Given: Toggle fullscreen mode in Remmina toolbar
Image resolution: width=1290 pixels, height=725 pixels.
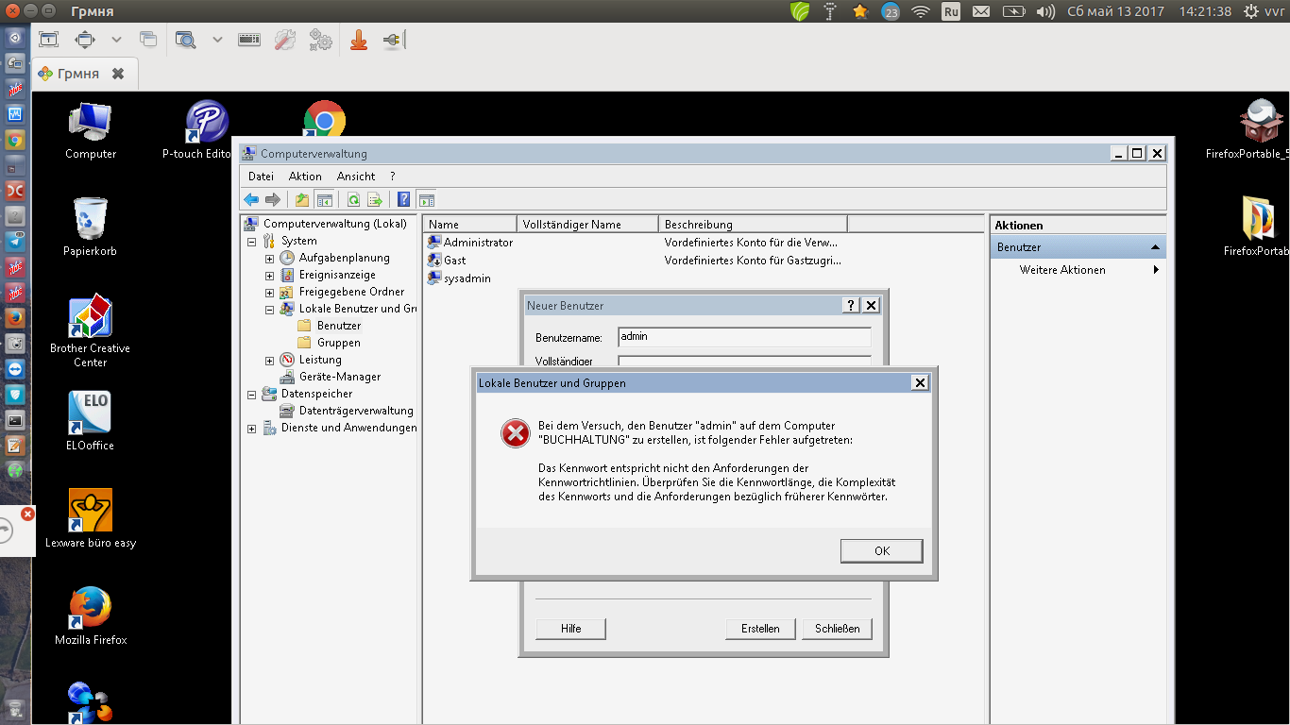Looking at the screenshot, I should pyautogui.click(x=48, y=40).
